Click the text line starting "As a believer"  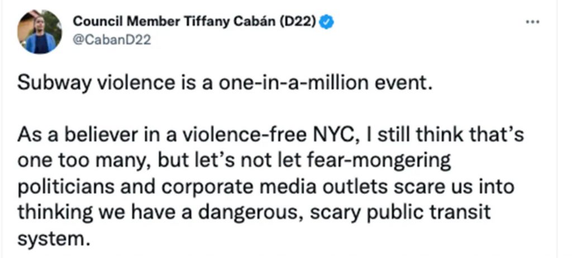pyautogui.click(x=271, y=135)
